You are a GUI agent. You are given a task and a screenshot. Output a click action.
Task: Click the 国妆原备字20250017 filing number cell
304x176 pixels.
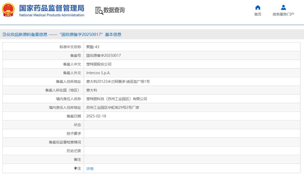point(104,56)
